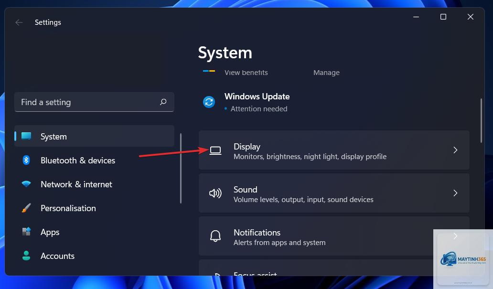Image resolution: width=493 pixels, height=289 pixels.
Task: Click the Bluetooth icon in sidebar
Action: (x=26, y=160)
